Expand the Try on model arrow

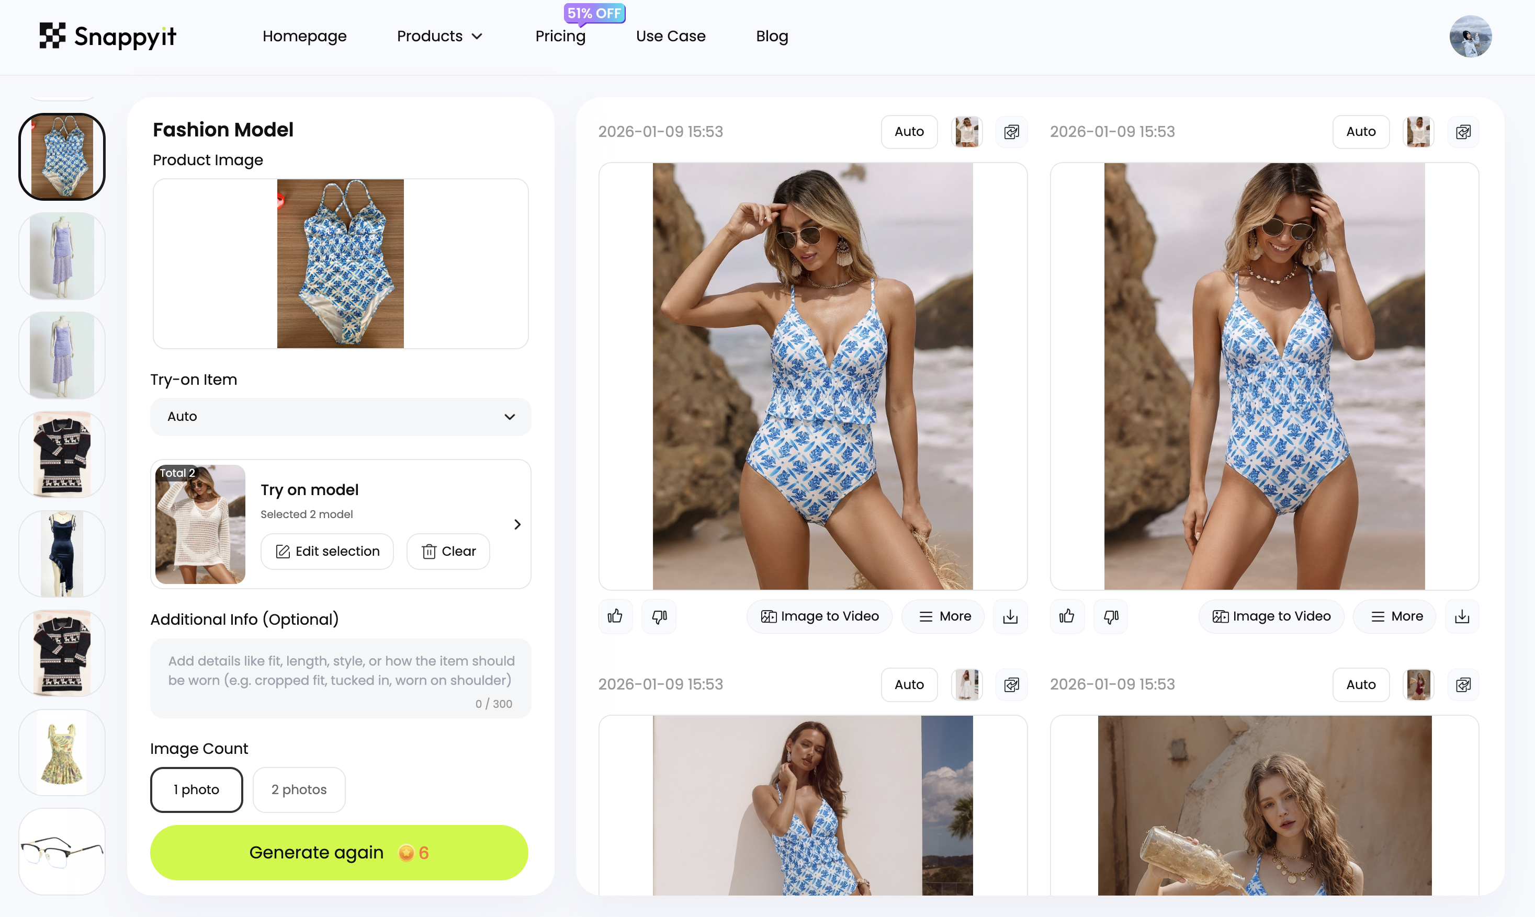click(517, 524)
